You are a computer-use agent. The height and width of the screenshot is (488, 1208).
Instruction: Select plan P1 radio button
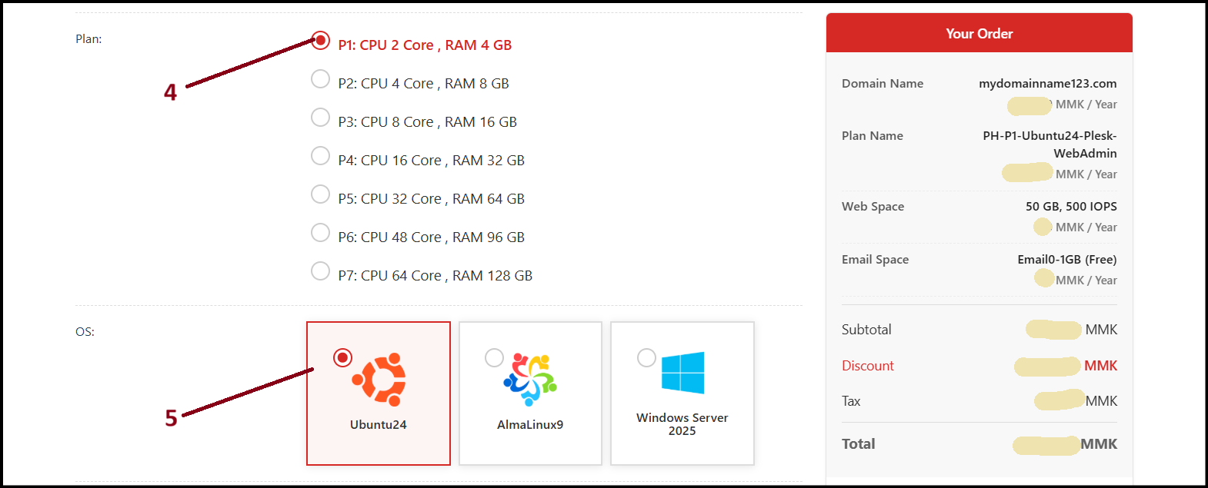click(x=321, y=41)
